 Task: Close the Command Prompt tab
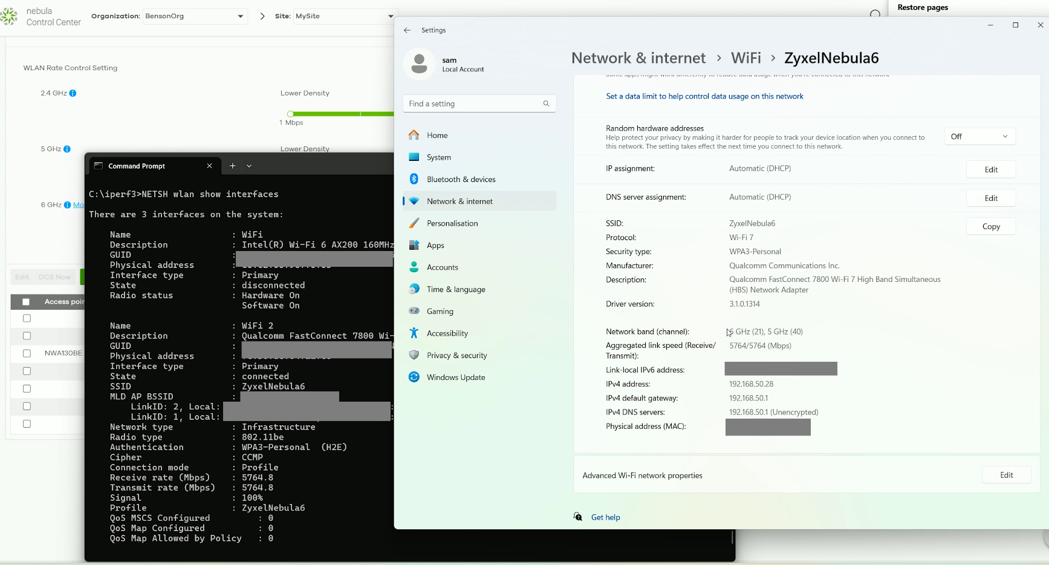pyautogui.click(x=209, y=166)
